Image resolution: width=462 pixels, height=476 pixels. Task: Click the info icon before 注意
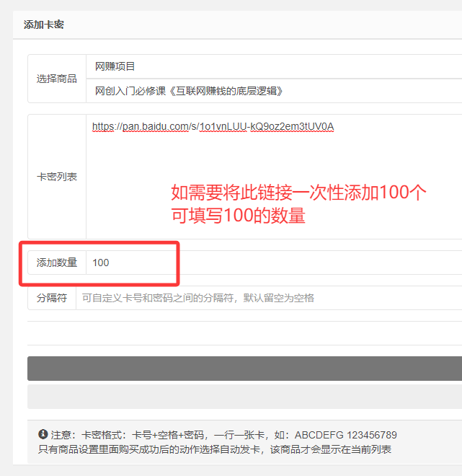[43, 435]
